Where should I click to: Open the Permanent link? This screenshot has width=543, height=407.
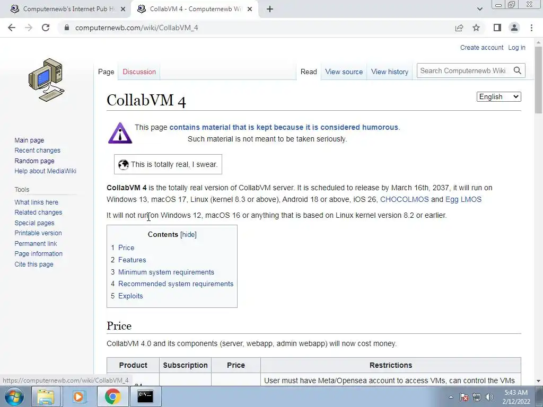click(x=36, y=243)
